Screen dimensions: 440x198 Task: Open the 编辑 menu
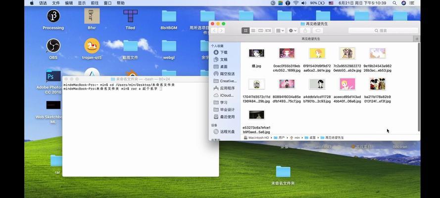69,3
